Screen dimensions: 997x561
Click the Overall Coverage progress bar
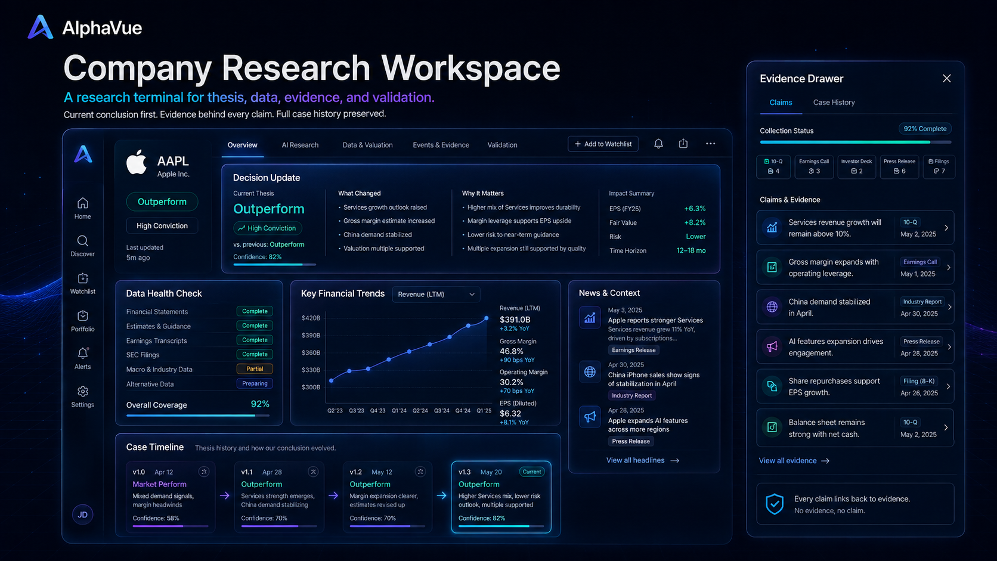198,415
